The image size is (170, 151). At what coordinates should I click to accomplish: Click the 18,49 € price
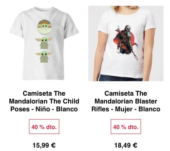point(126,145)
